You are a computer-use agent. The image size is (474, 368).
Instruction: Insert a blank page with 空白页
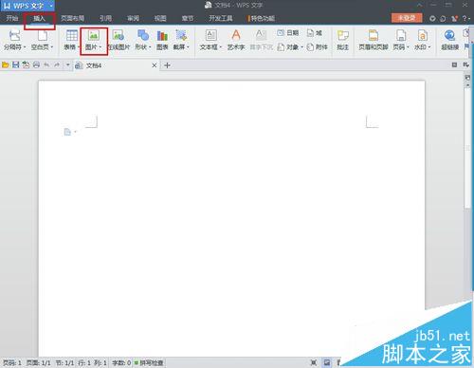coord(42,40)
